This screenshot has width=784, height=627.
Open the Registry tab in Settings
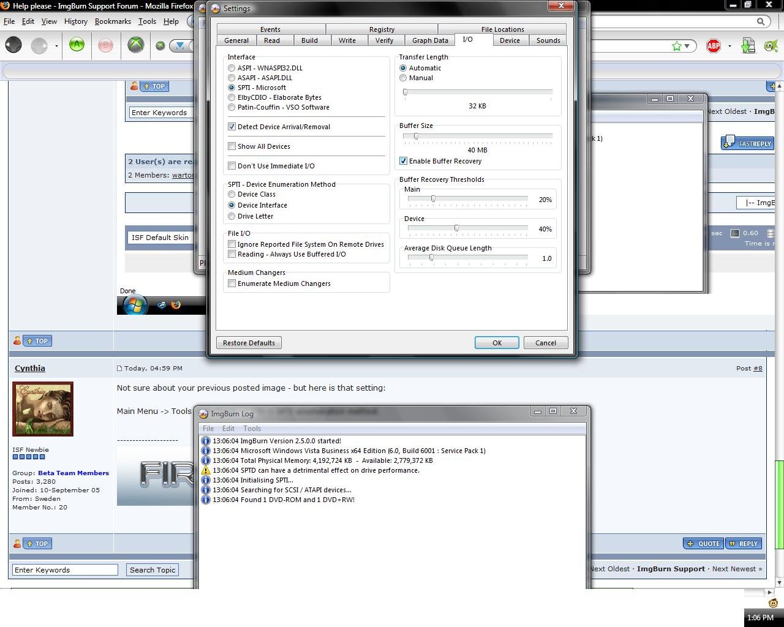[382, 29]
